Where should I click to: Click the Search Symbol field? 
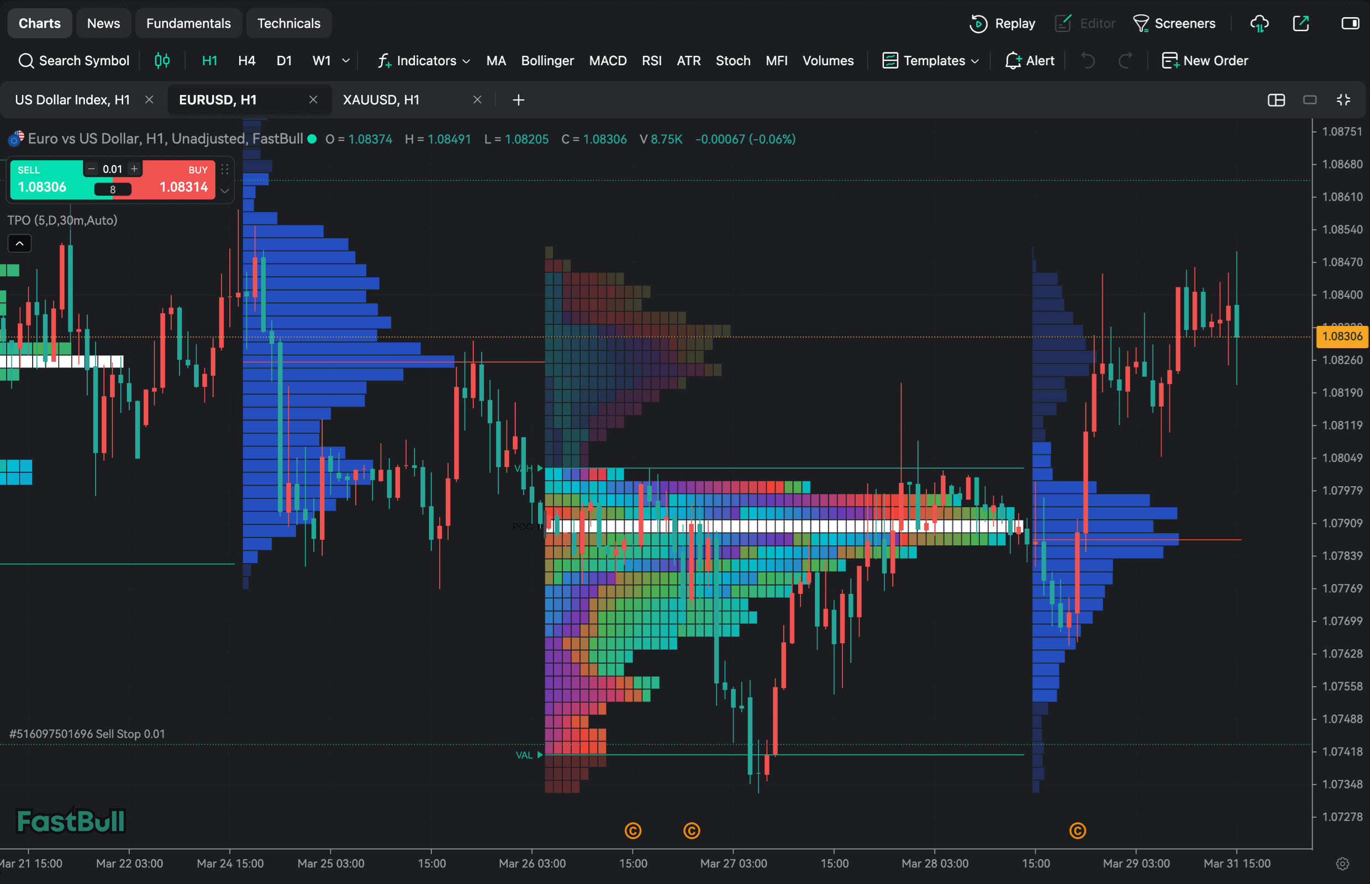click(74, 60)
